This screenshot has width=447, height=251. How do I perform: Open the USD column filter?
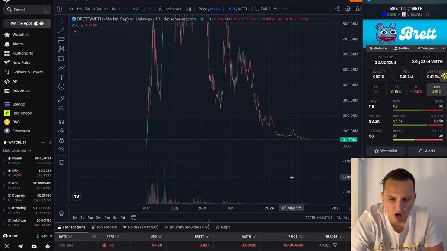pos(160,236)
